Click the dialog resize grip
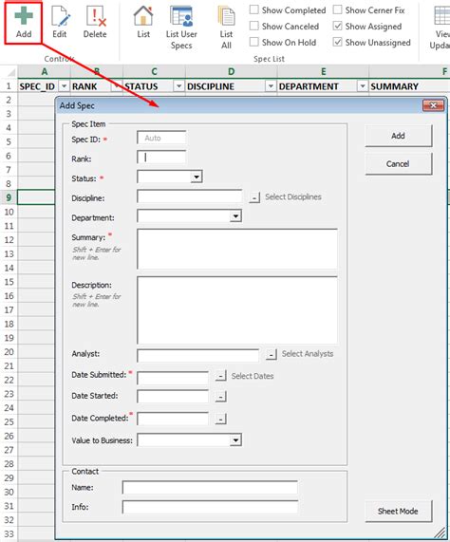 [x=440, y=532]
